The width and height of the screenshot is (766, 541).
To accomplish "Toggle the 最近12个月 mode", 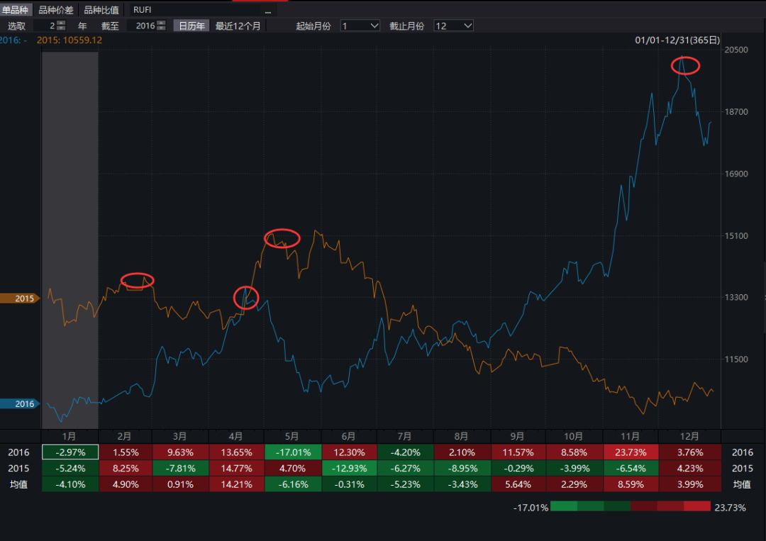I will [x=238, y=26].
